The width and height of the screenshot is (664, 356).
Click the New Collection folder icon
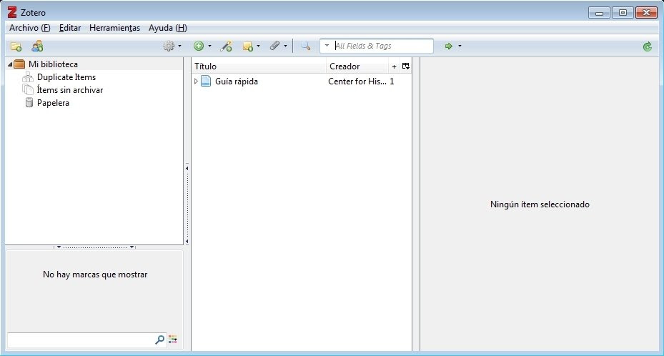click(x=16, y=46)
